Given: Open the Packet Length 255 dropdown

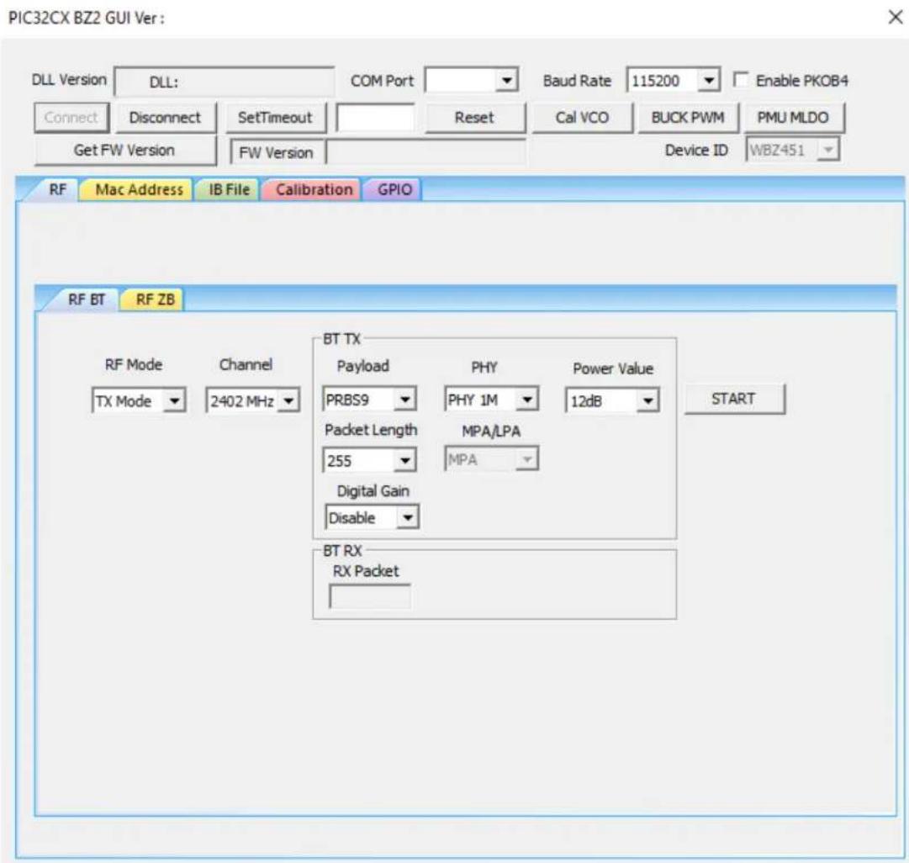Looking at the screenshot, I should pyautogui.click(x=369, y=460).
